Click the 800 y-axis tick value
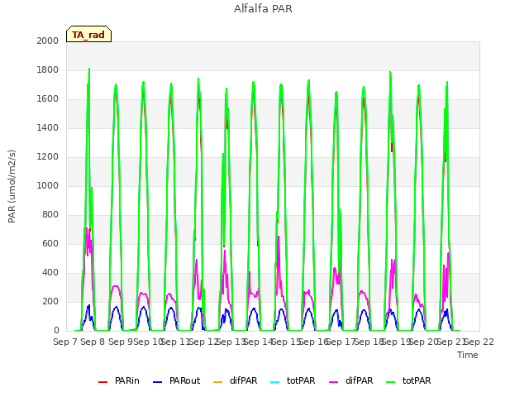 [x=50, y=215]
